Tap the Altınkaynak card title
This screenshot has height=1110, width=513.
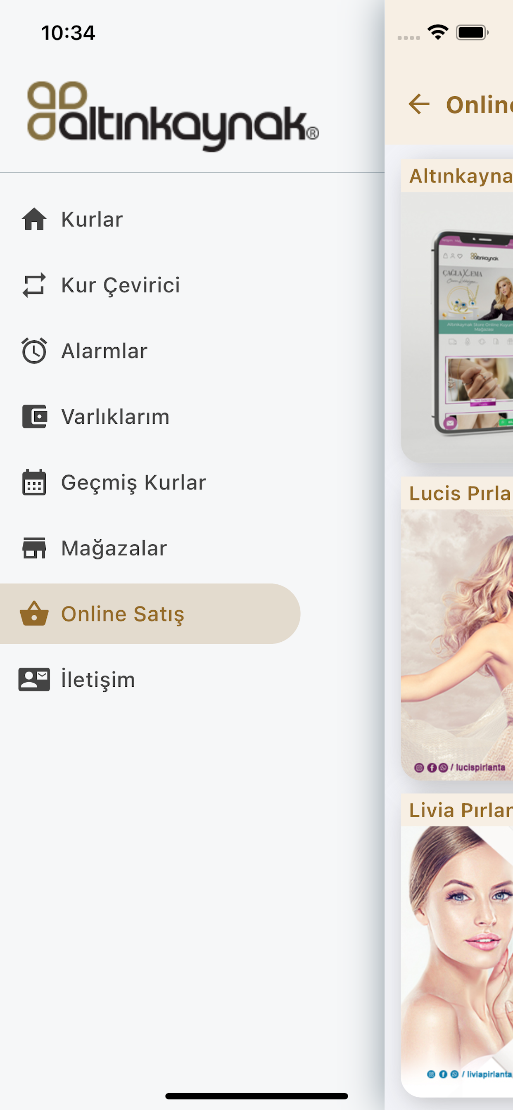coord(460,176)
